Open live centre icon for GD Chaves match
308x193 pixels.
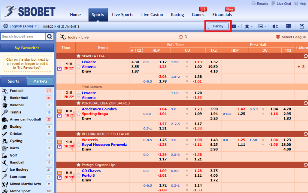click(59, 173)
